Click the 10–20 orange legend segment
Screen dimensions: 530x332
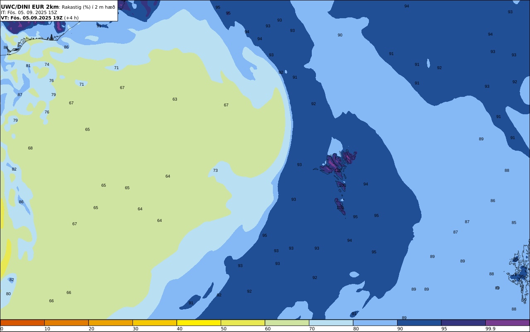pos(66,322)
